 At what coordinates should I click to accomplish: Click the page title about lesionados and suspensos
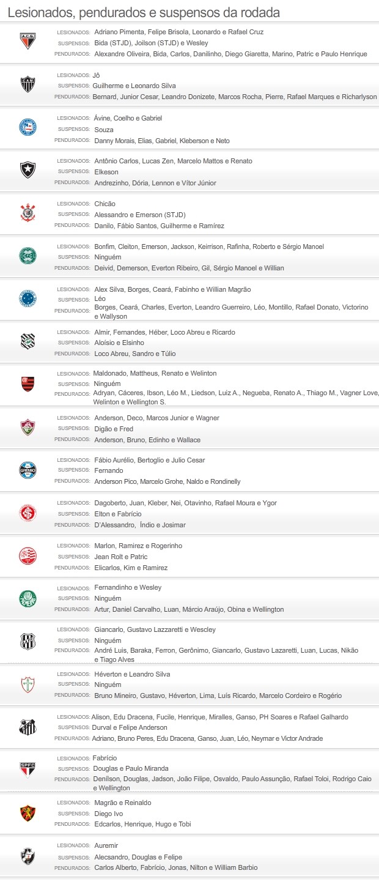144,12
